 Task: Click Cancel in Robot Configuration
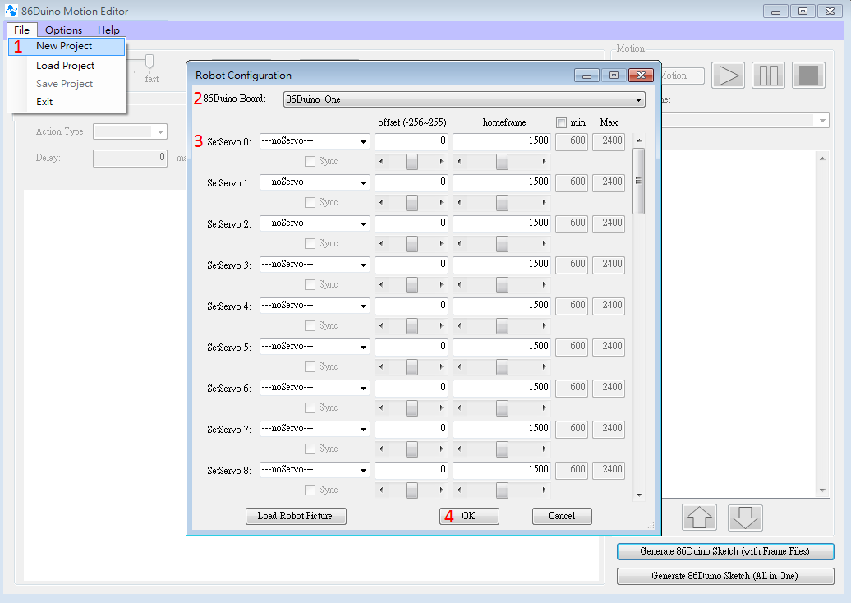pos(562,516)
